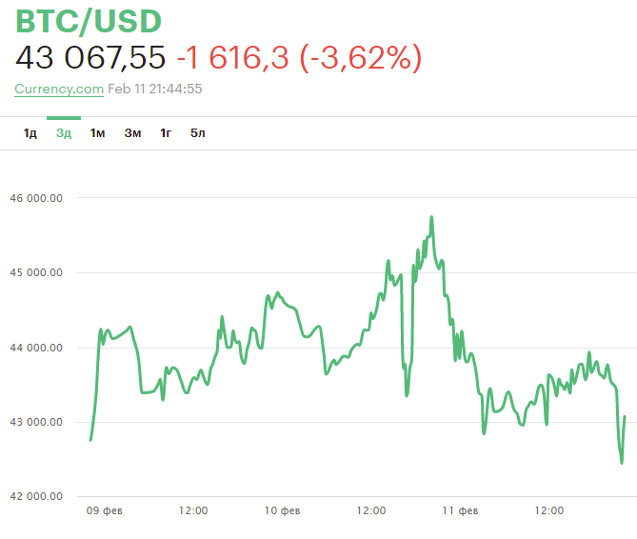Viewport: 637px width, 539px height.
Task: Click the Feb 11 21:44:55 timestamp
Action: tap(155, 89)
